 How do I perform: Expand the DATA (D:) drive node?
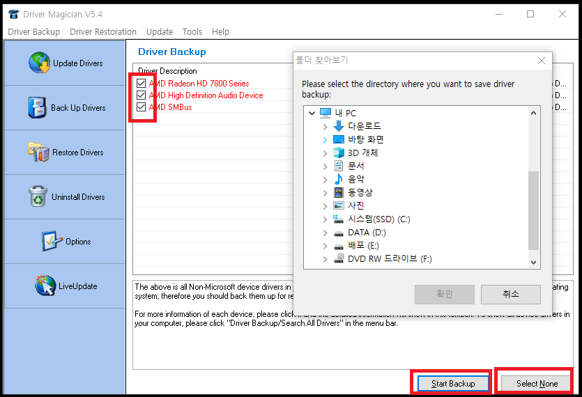tap(325, 233)
